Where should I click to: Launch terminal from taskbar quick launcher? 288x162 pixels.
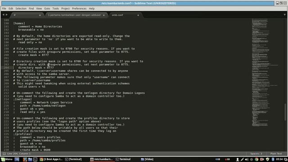pyautogui.click(x=35, y=159)
